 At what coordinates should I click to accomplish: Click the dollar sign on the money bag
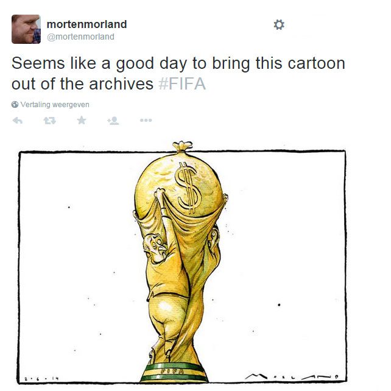click(x=188, y=188)
